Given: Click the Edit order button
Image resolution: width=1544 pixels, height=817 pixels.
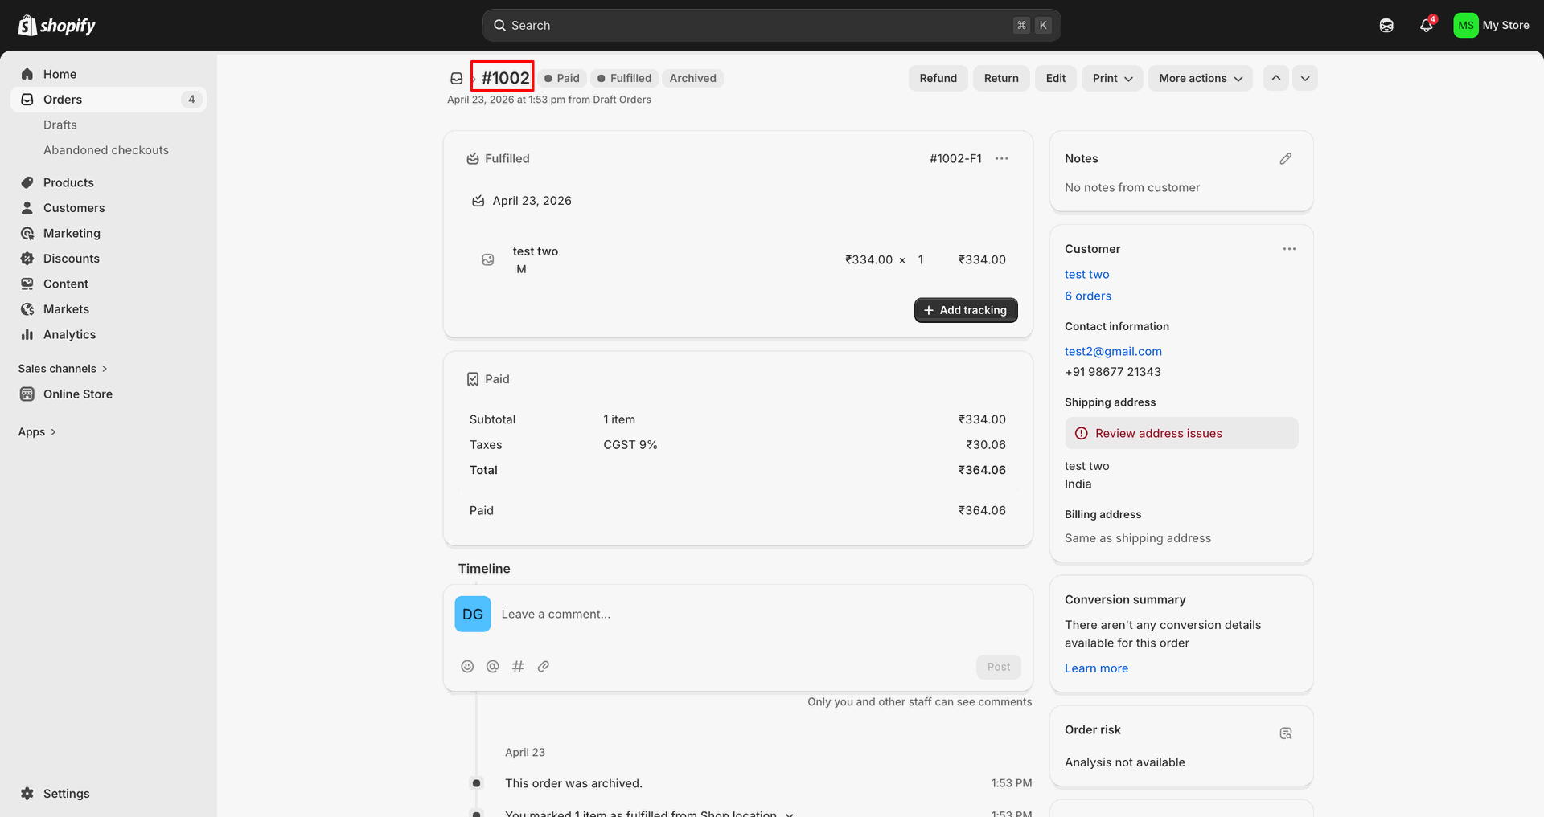Looking at the screenshot, I should [x=1055, y=79].
